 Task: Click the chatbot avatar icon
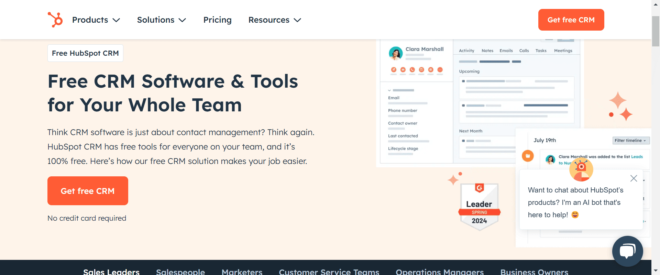581,169
